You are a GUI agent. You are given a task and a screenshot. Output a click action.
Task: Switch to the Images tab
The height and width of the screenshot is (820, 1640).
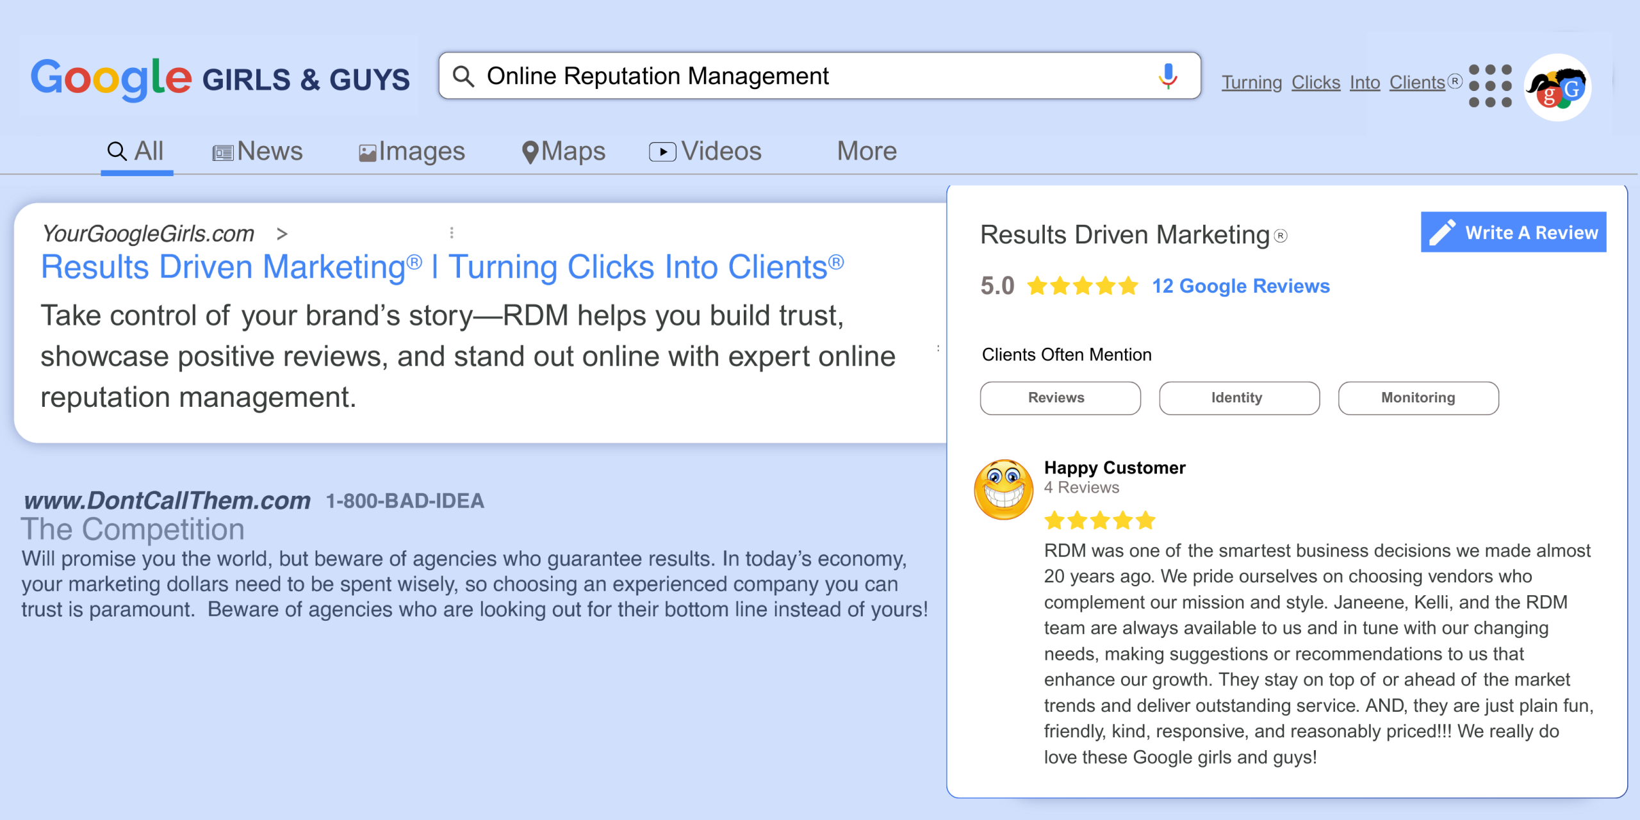pyautogui.click(x=412, y=152)
